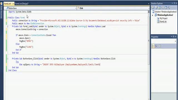This screenshot has width=178, height=100.
Task: Sort Properties panel alphabetically
Action: pos(156,46)
